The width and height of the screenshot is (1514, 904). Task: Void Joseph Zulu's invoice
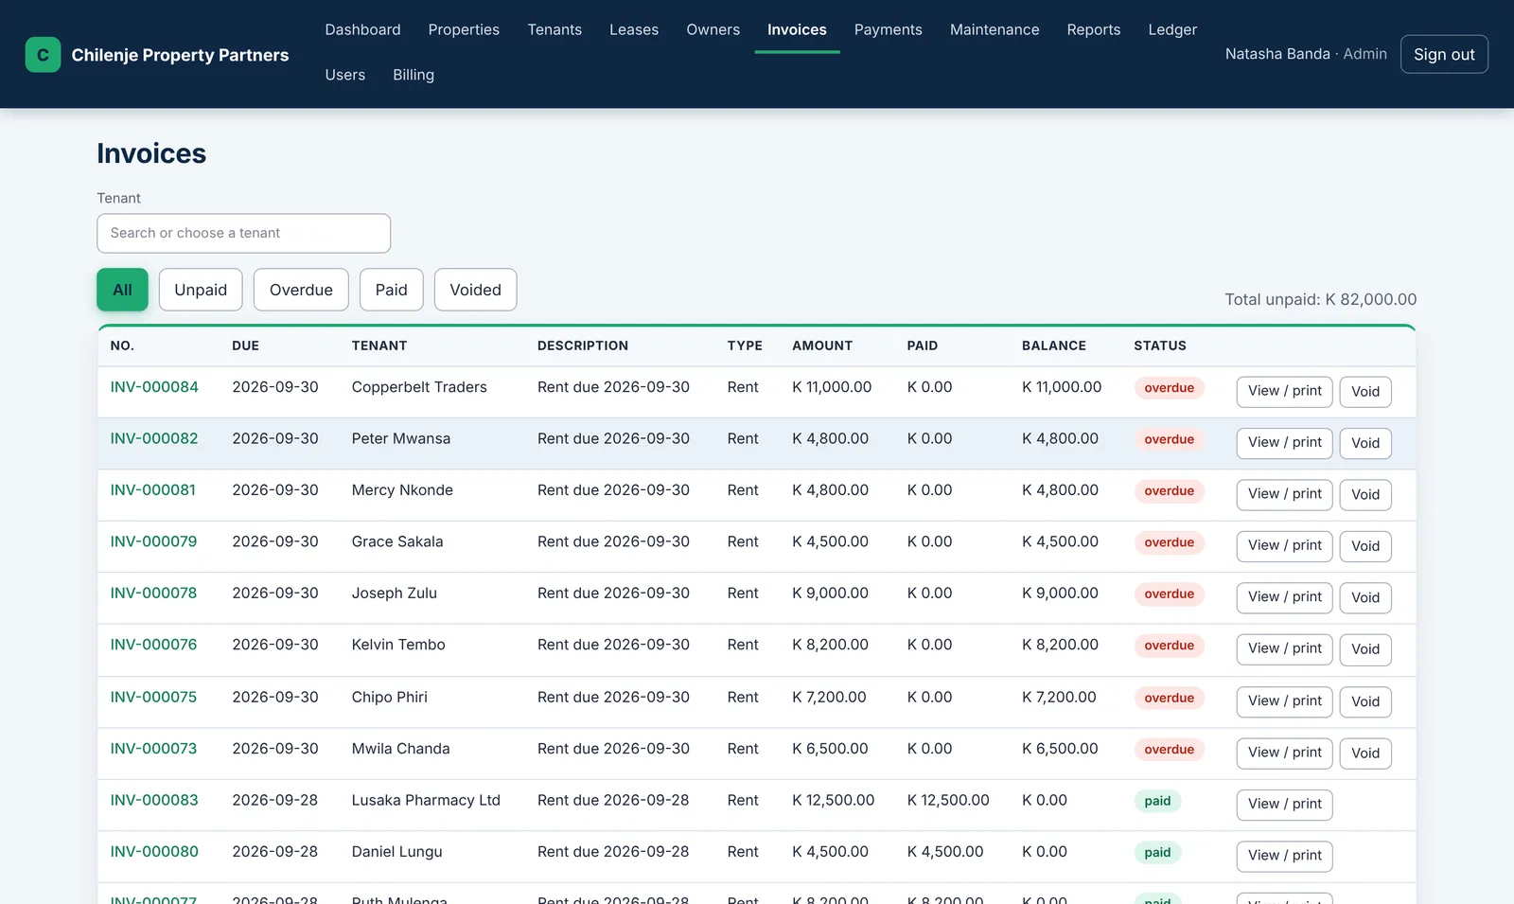click(1365, 597)
